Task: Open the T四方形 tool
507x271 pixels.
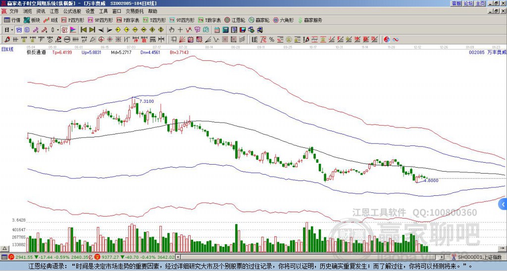Action: pos(154,20)
